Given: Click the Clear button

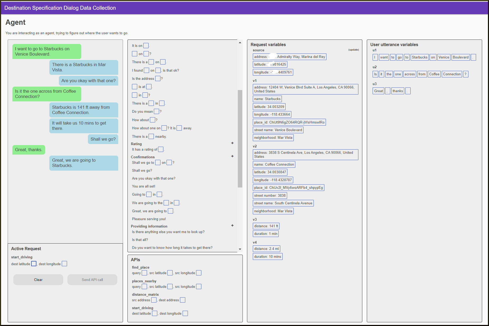Looking at the screenshot, I should 38,280.
